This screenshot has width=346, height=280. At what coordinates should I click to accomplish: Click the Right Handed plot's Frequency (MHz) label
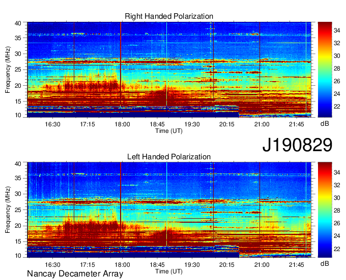pos(8,69)
